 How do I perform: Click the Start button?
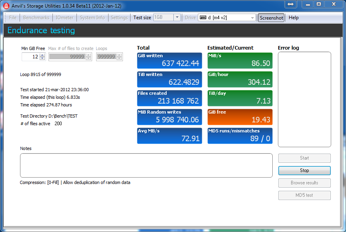click(x=304, y=158)
